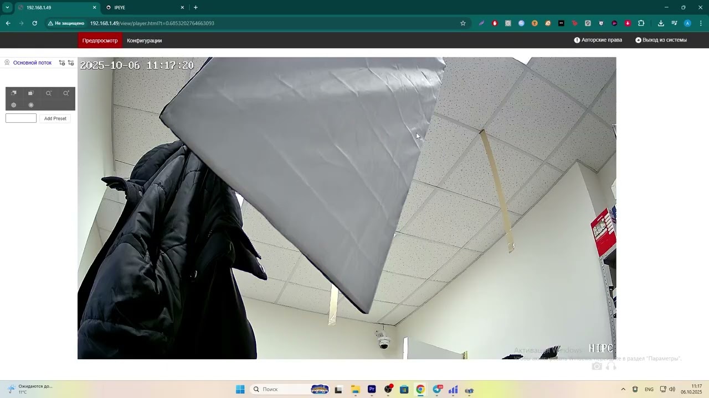The width and height of the screenshot is (709, 398).
Task: Open the weather widget showing 11°C
Action: click(x=30, y=389)
